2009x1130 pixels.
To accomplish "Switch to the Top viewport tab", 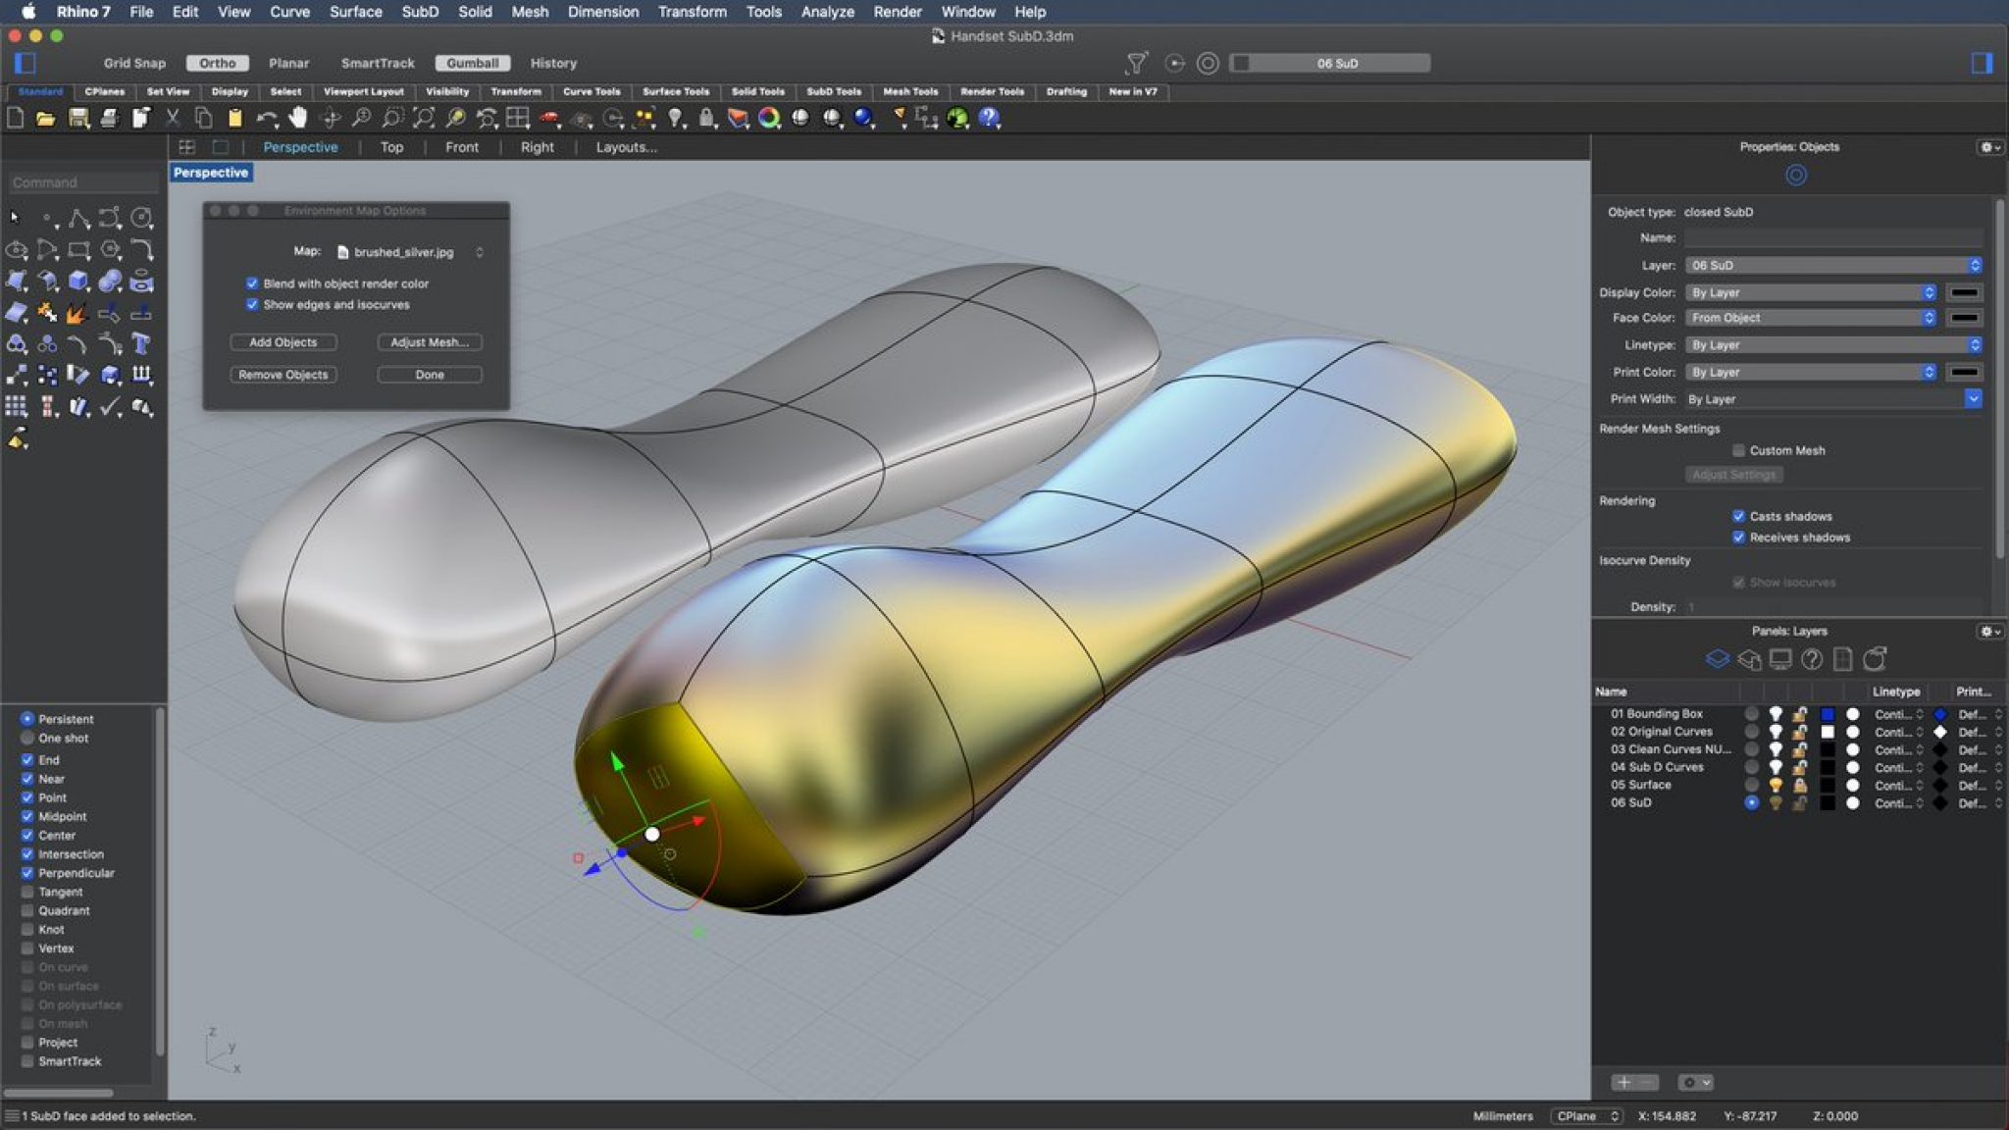I will [x=391, y=147].
